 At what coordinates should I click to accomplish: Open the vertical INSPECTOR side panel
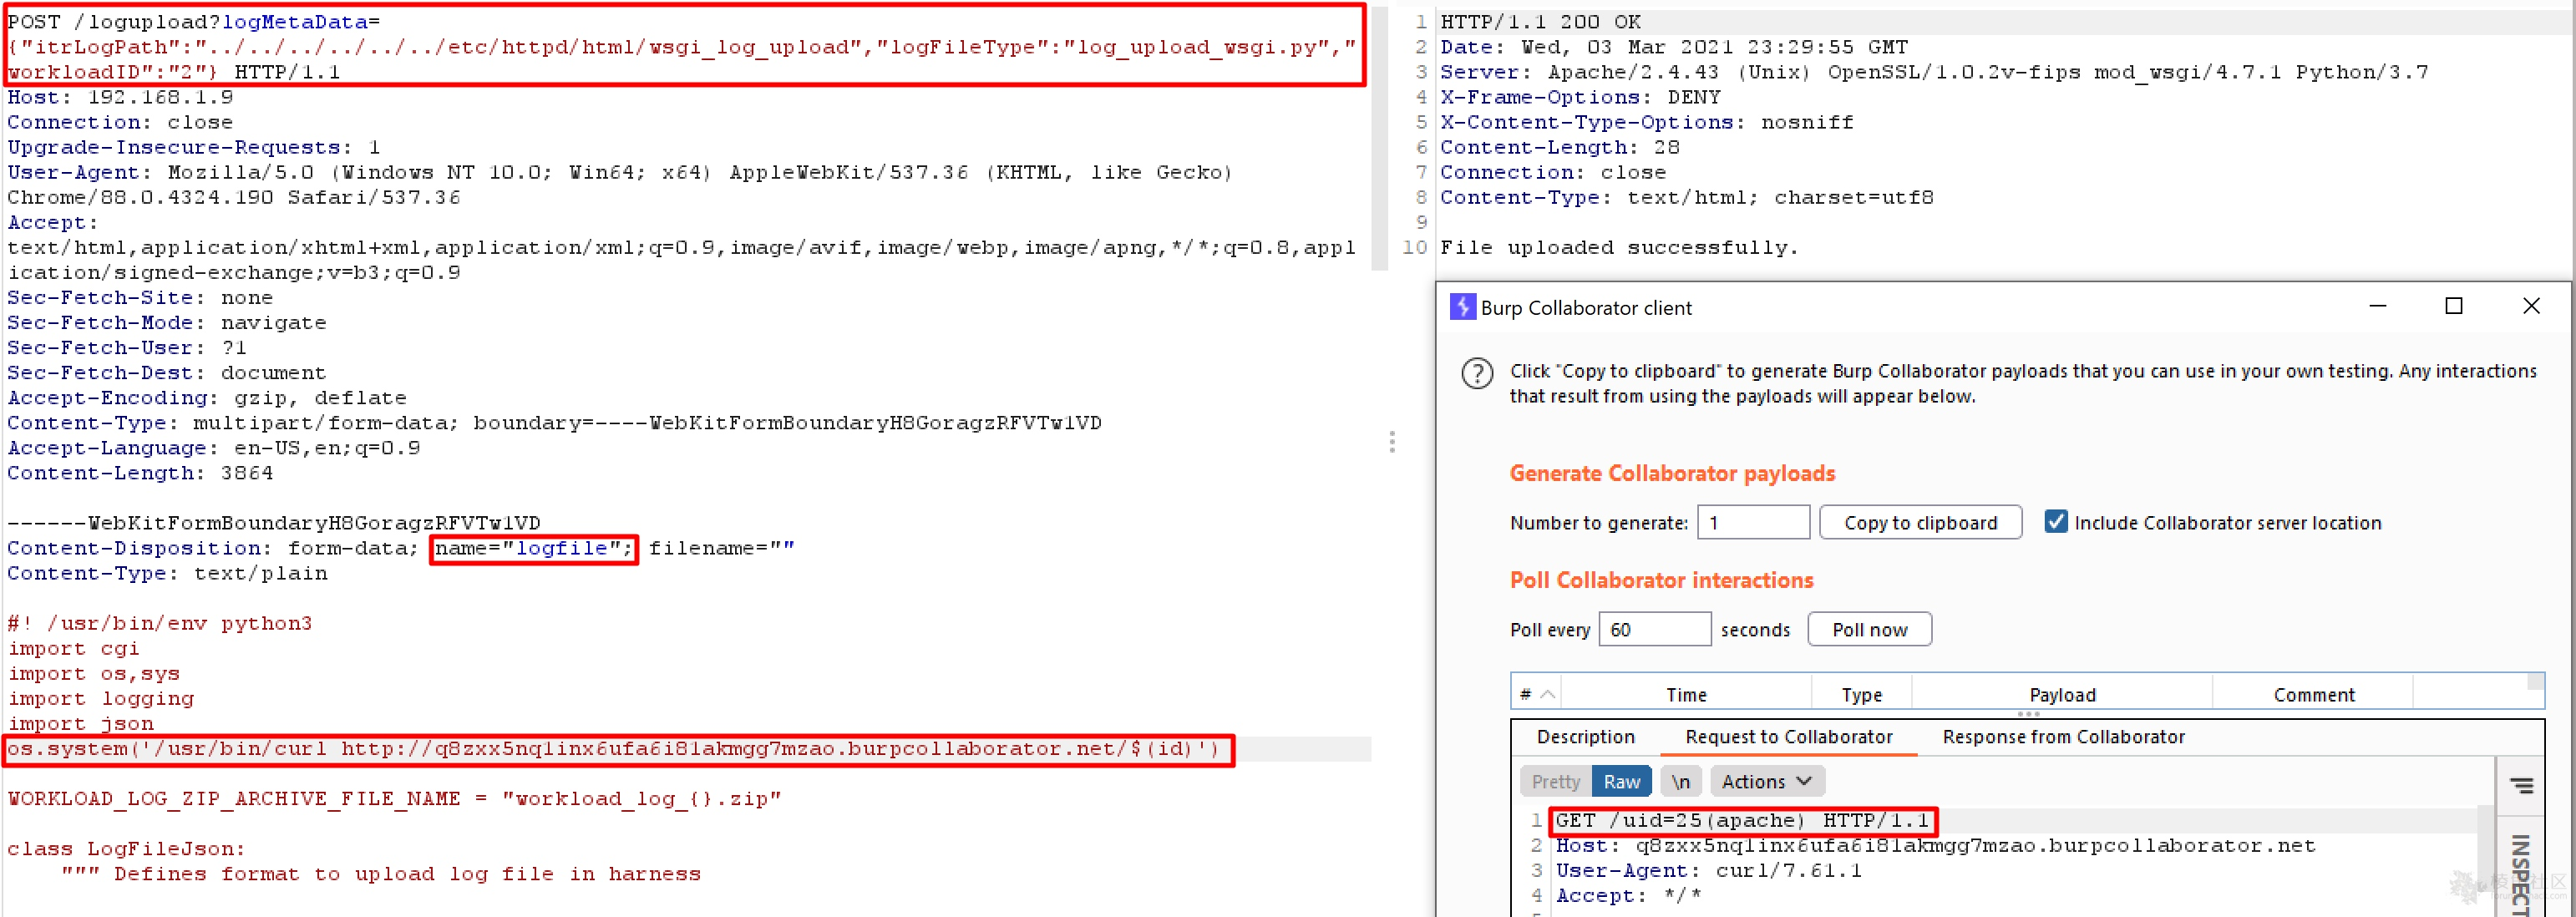[2521, 873]
